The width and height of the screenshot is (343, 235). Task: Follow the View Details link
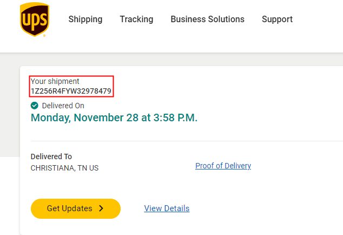point(167,208)
